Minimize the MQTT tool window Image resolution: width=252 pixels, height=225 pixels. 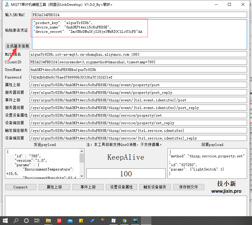click(216, 4)
